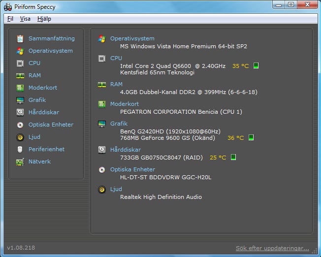Click the Moderkort motherboard icon in sidebar
321x257 pixels.
[x=20, y=88]
